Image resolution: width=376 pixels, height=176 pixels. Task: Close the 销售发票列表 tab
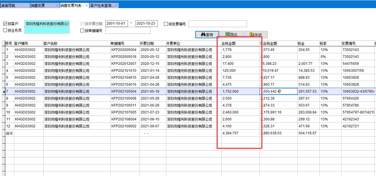click(x=87, y=5)
